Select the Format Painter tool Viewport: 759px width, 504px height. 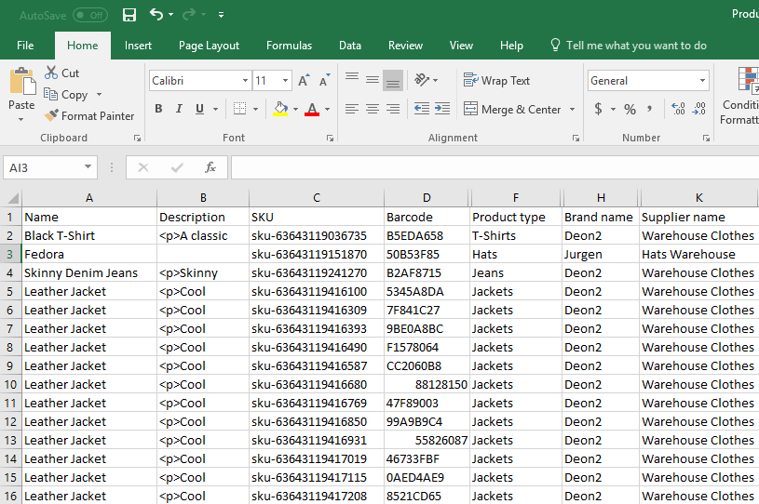(x=89, y=116)
